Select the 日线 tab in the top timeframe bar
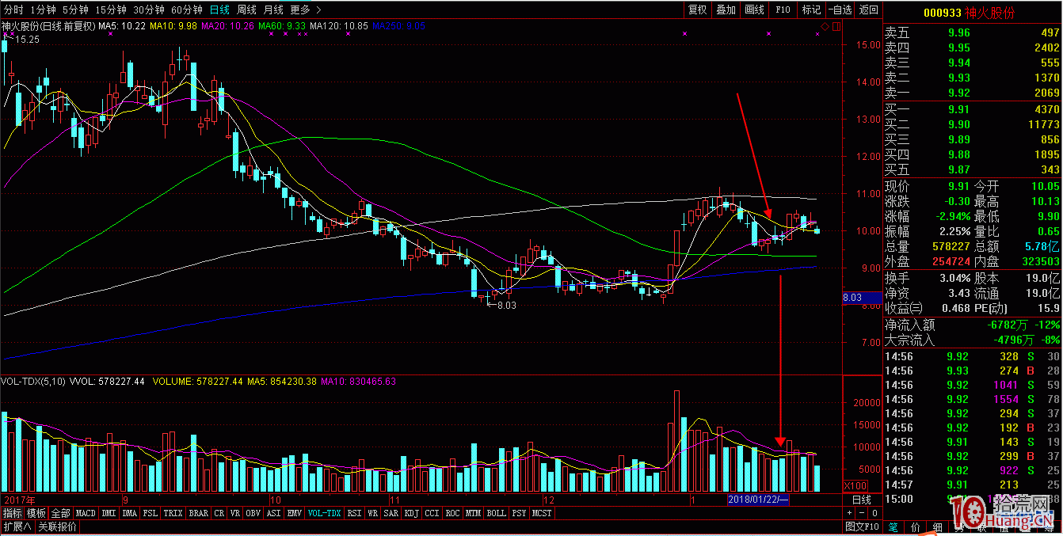This screenshot has height=536, width=1063. tap(219, 10)
